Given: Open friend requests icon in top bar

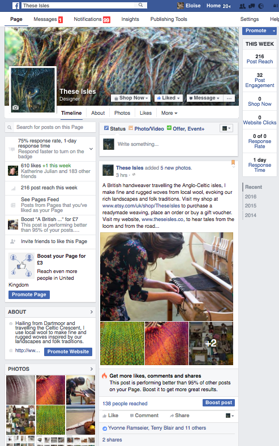Looking at the screenshot, I should (242, 6).
